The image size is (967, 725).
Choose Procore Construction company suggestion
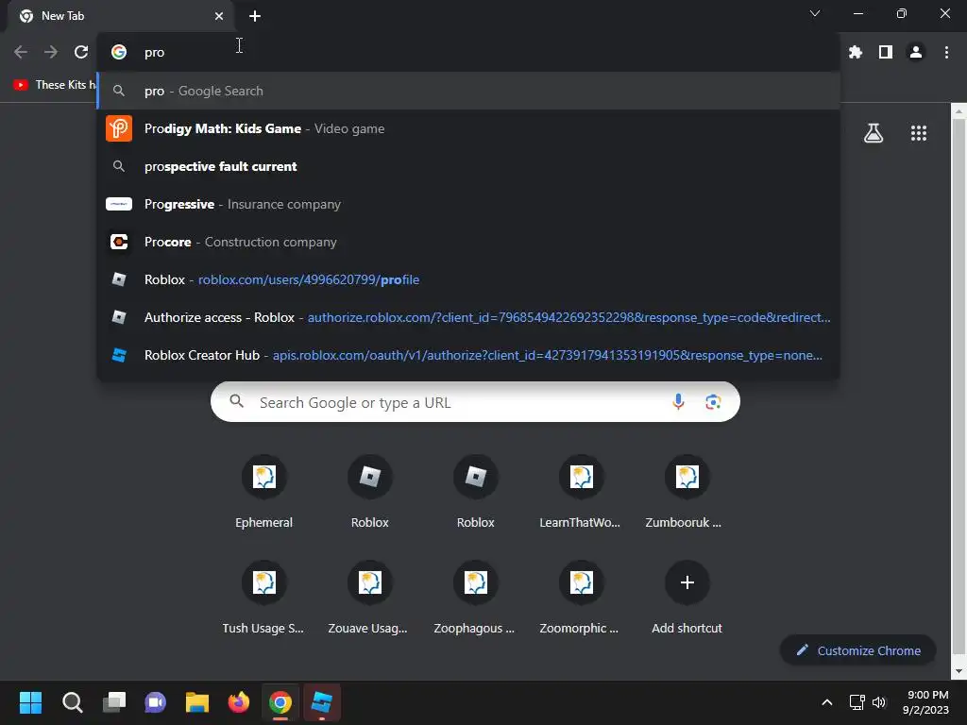[x=468, y=242]
